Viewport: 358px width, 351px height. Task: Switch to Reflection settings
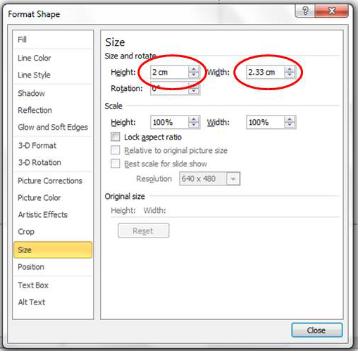coord(53,110)
